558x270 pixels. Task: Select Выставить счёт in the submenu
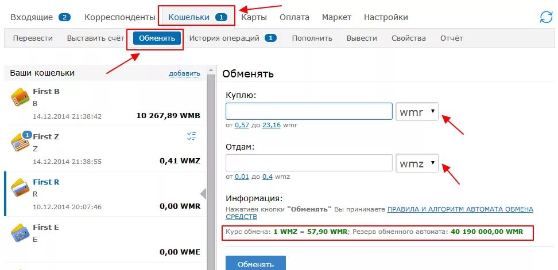coord(95,38)
